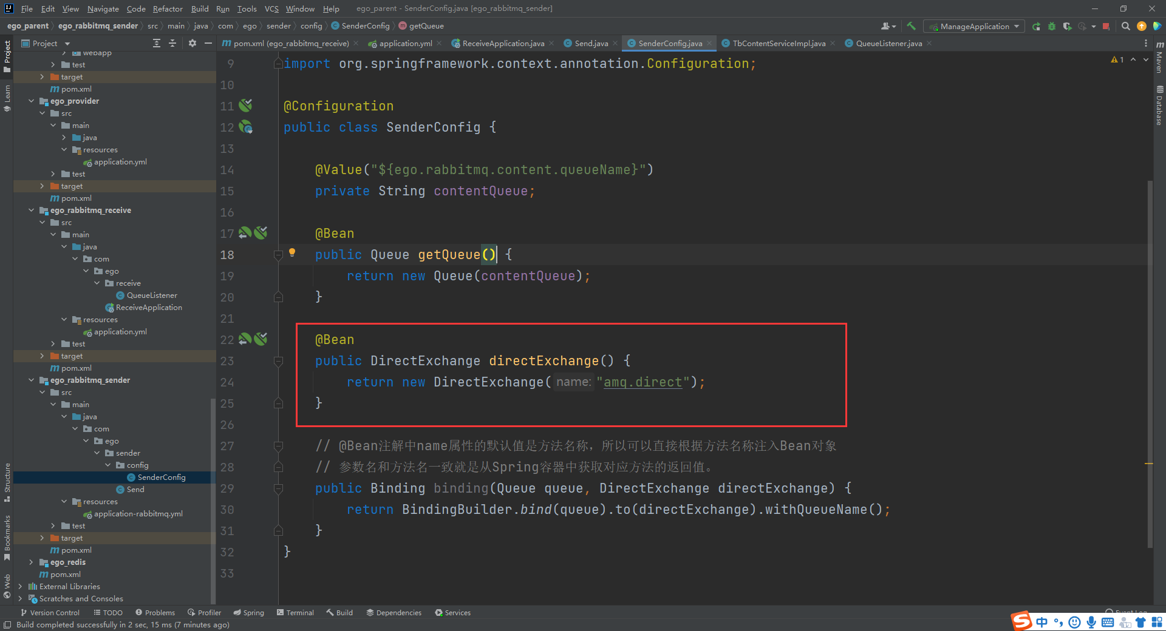The image size is (1166, 631).
Task: Open the Database side panel
Action: [x=1159, y=105]
